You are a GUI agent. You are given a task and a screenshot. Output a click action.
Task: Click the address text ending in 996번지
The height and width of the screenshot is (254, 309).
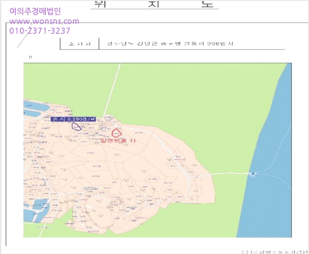point(170,43)
